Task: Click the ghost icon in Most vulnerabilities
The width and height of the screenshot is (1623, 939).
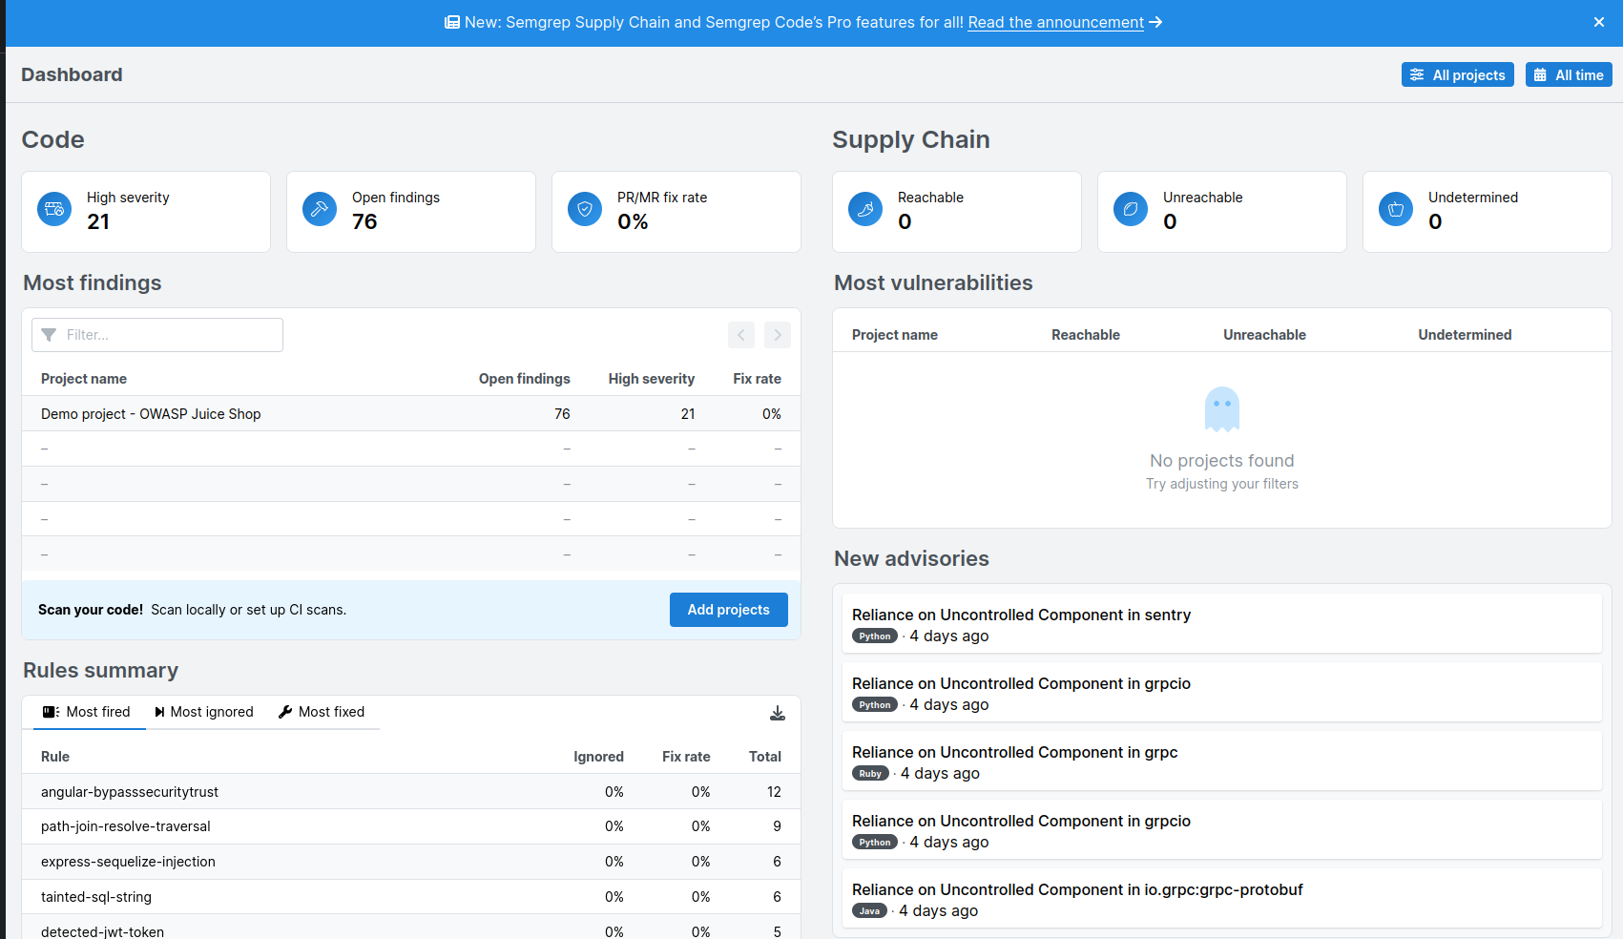Action: coord(1222,409)
